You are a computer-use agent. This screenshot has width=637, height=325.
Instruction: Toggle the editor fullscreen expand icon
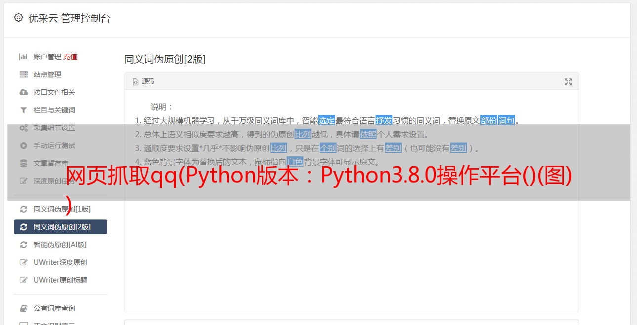pos(568,82)
